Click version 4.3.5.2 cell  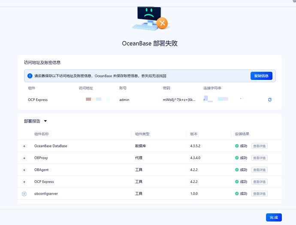coord(195,146)
